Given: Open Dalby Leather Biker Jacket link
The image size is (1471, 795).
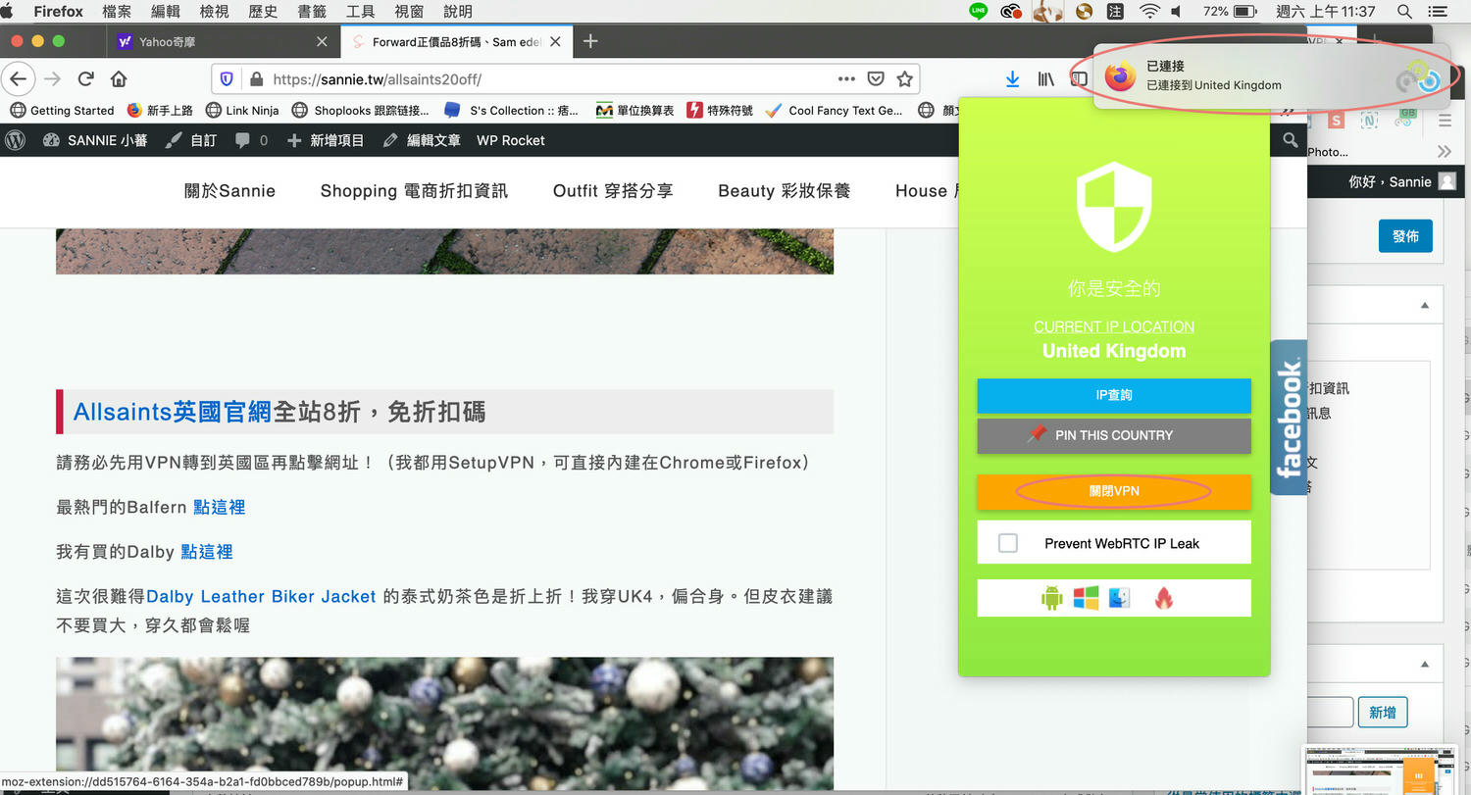Looking at the screenshot, I should pyautogui.click(x=261, y=596).
